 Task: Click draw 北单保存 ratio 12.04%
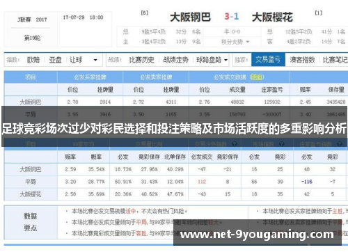[175, 182]
